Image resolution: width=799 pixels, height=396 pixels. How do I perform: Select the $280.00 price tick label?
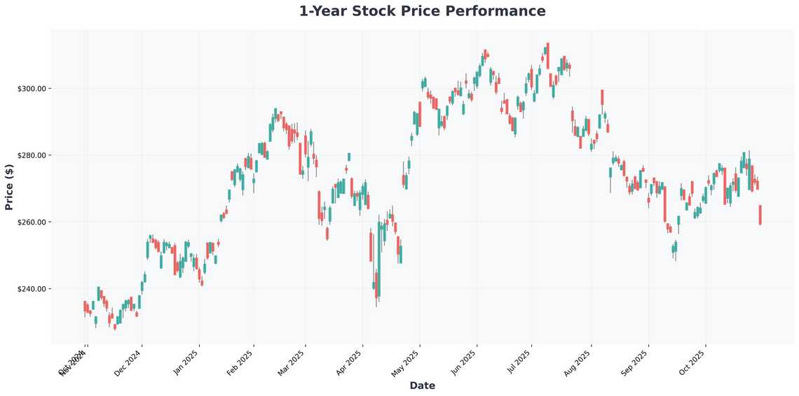[x=32, y=155]
